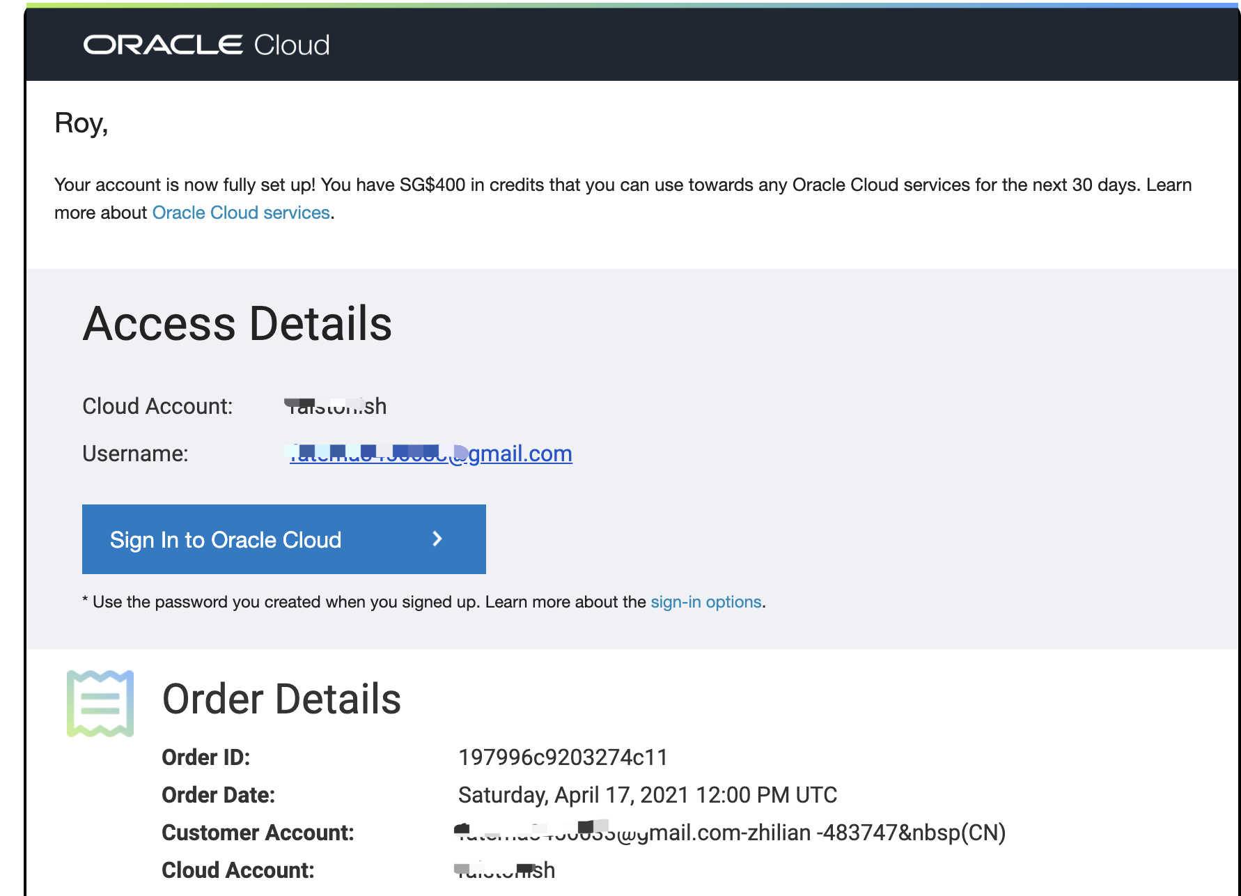Click the Username label
Viewport: 1241px width, 896px height.
tap(135, 454)
